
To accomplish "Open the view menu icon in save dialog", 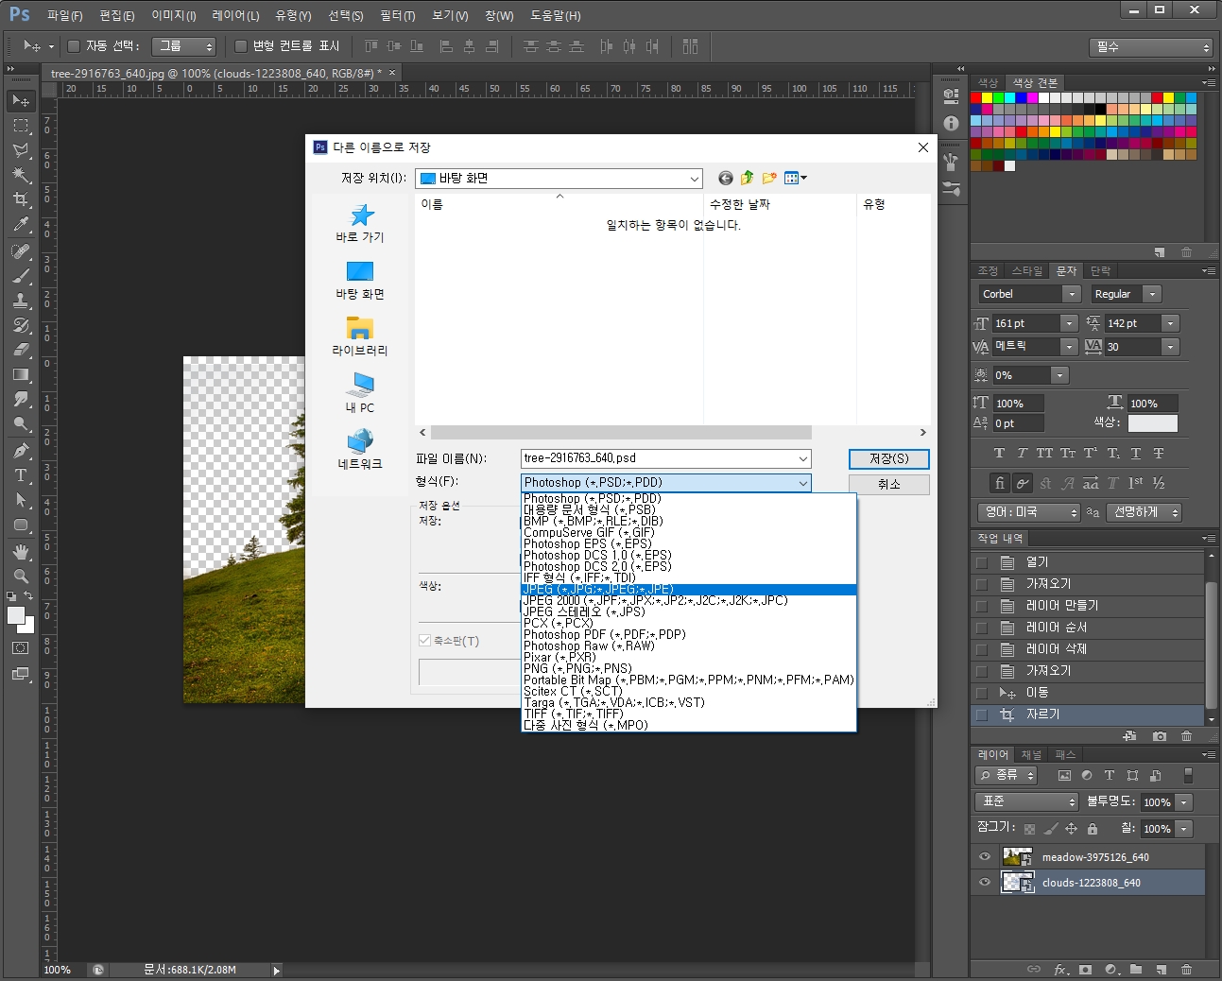I will click(795, 178).
